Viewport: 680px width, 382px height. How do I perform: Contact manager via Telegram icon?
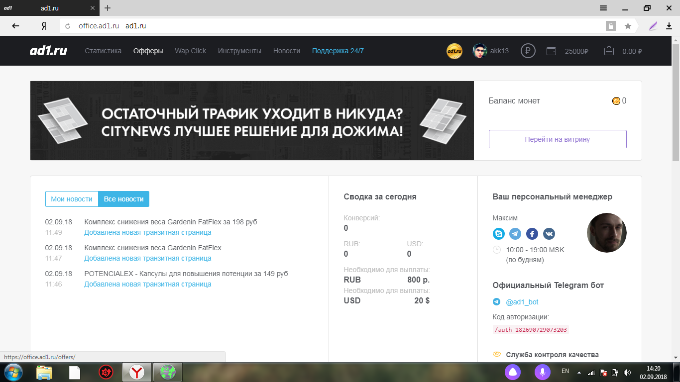pos(515,234)
